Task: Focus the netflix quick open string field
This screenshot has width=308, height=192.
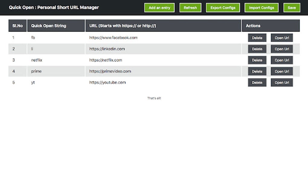Action: click(56, 60)
